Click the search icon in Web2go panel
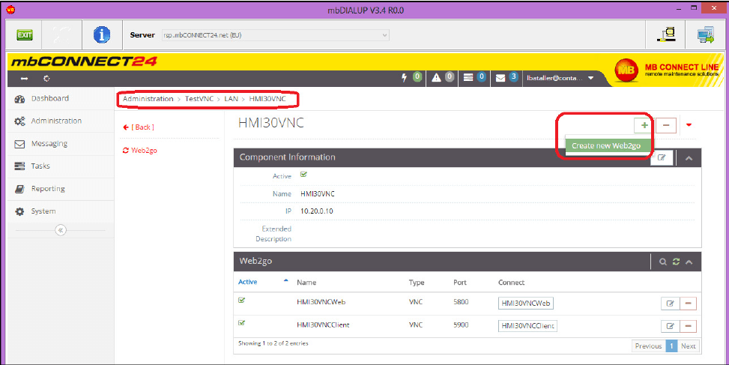729x365 pixels. (663, 262)
